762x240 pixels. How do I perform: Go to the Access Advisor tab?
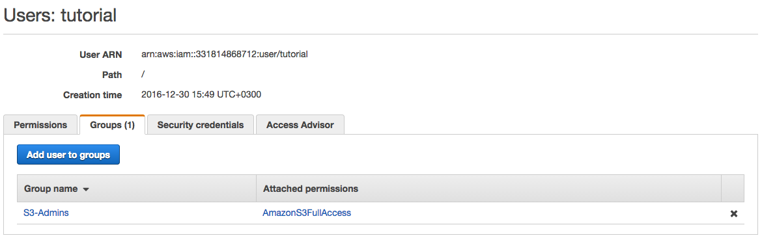[300, 125]
